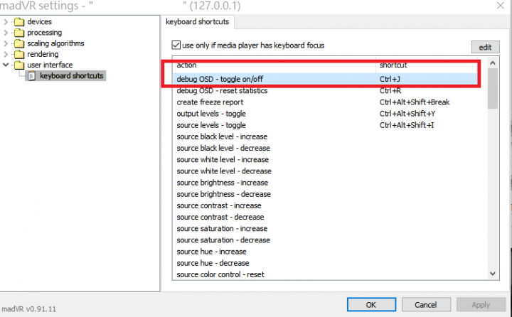Click the Apply button
This screenshot has height=317, width=512.
[x=481, y=305]
